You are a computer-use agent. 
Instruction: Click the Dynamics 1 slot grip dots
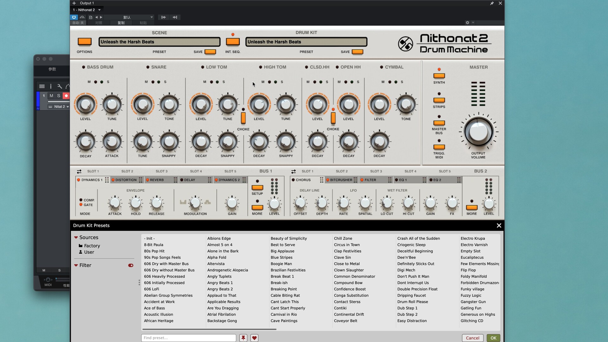(x=107, y=180)
